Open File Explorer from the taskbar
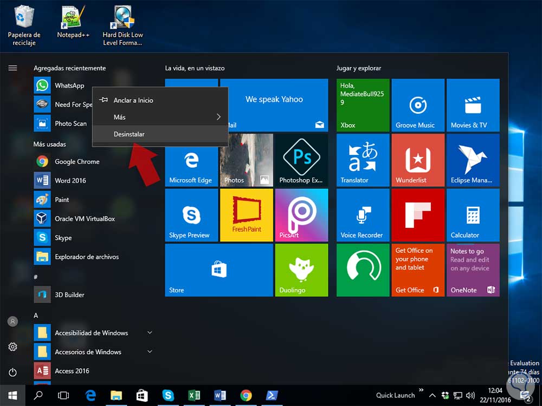542x406 pixels. 116,395
